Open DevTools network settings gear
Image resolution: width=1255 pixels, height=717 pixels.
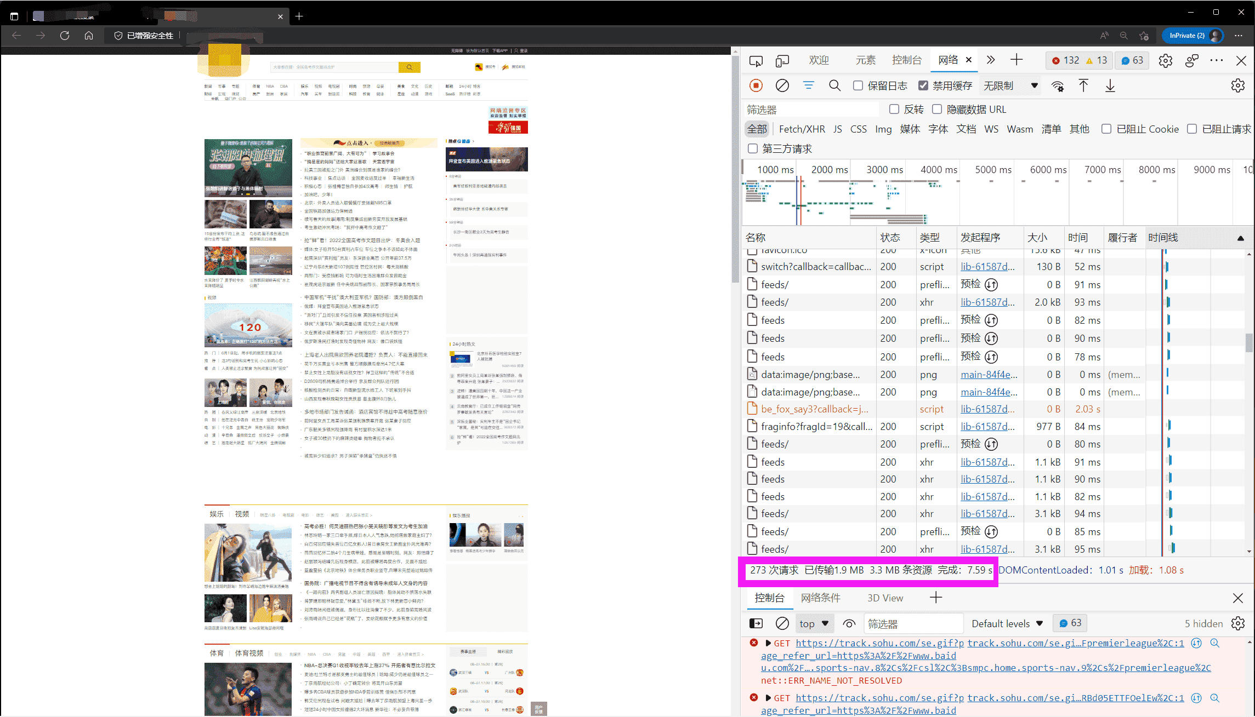click(1237, 85)
